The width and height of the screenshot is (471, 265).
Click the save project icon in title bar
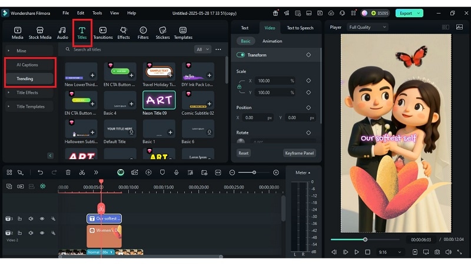(x=320, y=13)
